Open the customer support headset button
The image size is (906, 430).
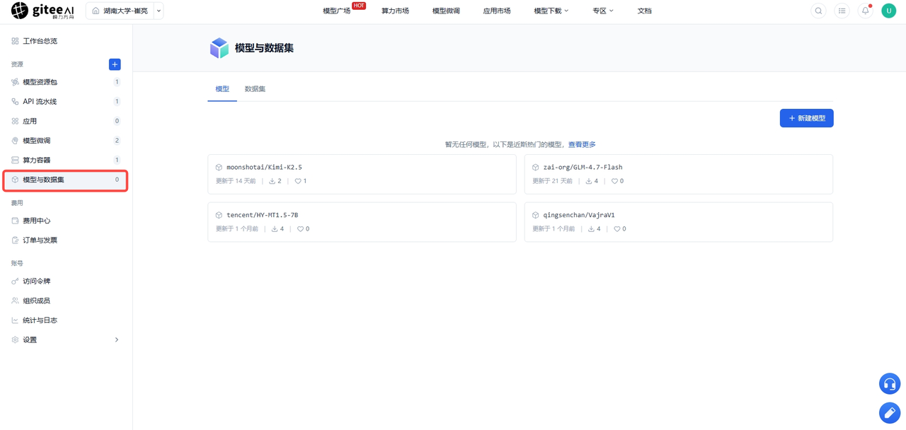[x=890, y=383]
